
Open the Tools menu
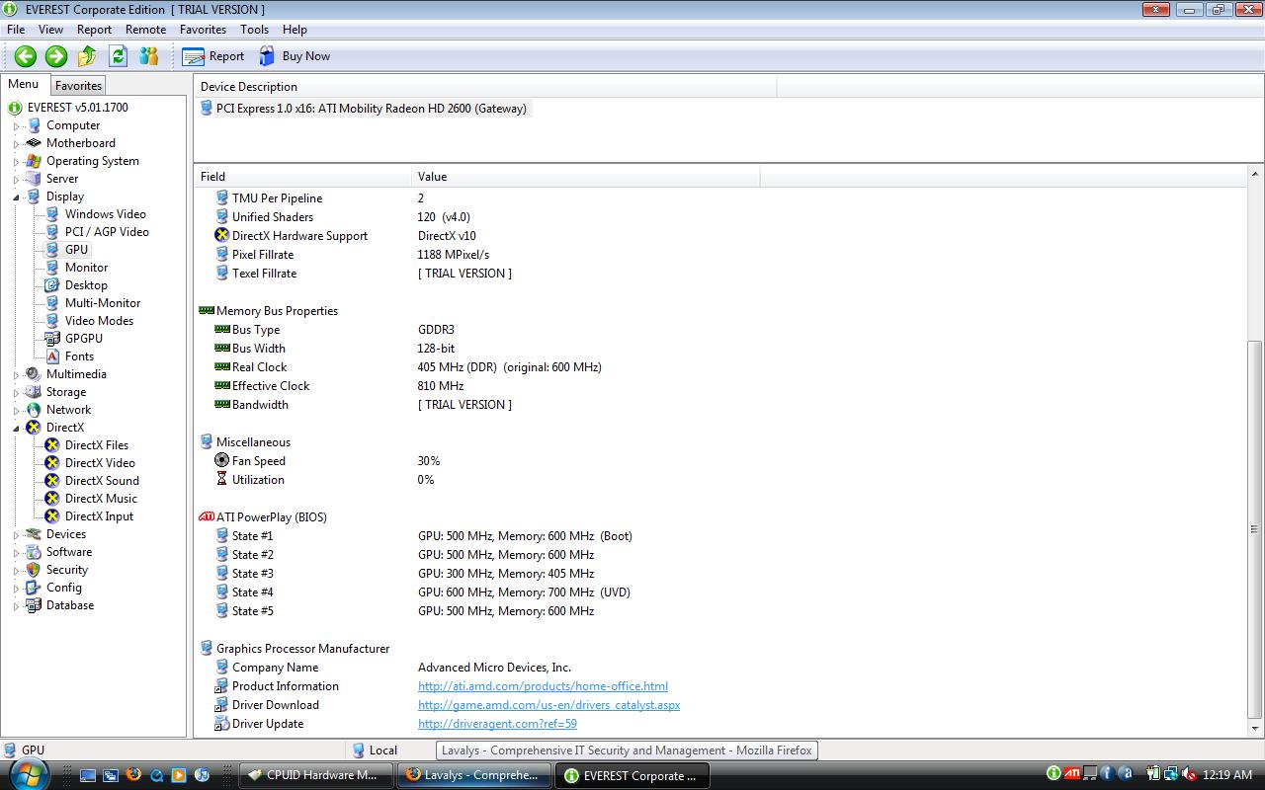click(x=254, y=30)
